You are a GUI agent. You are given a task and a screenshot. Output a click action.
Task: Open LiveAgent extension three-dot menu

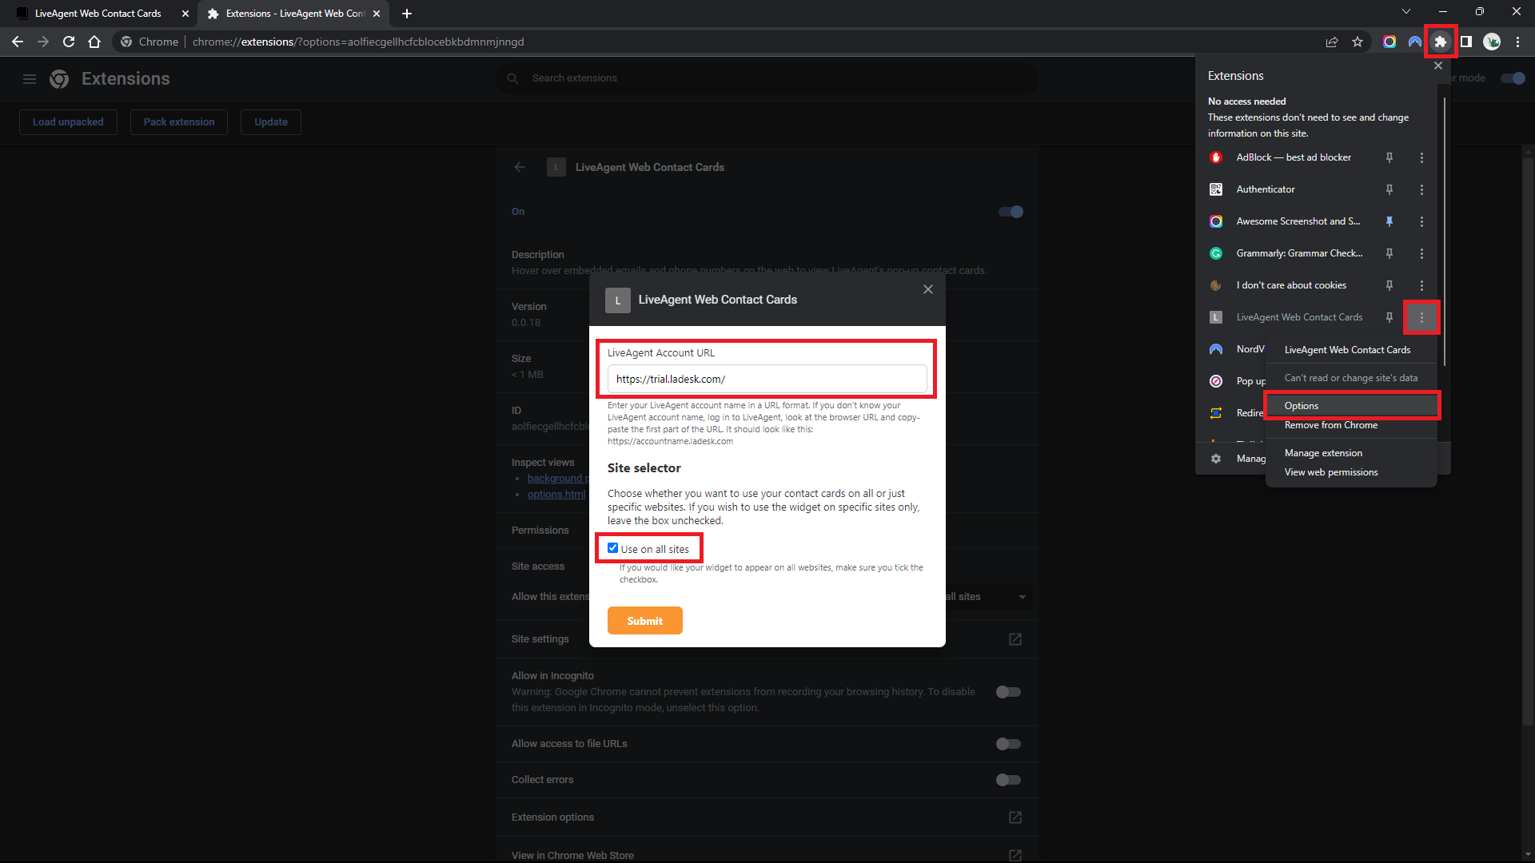(1421, 317)
